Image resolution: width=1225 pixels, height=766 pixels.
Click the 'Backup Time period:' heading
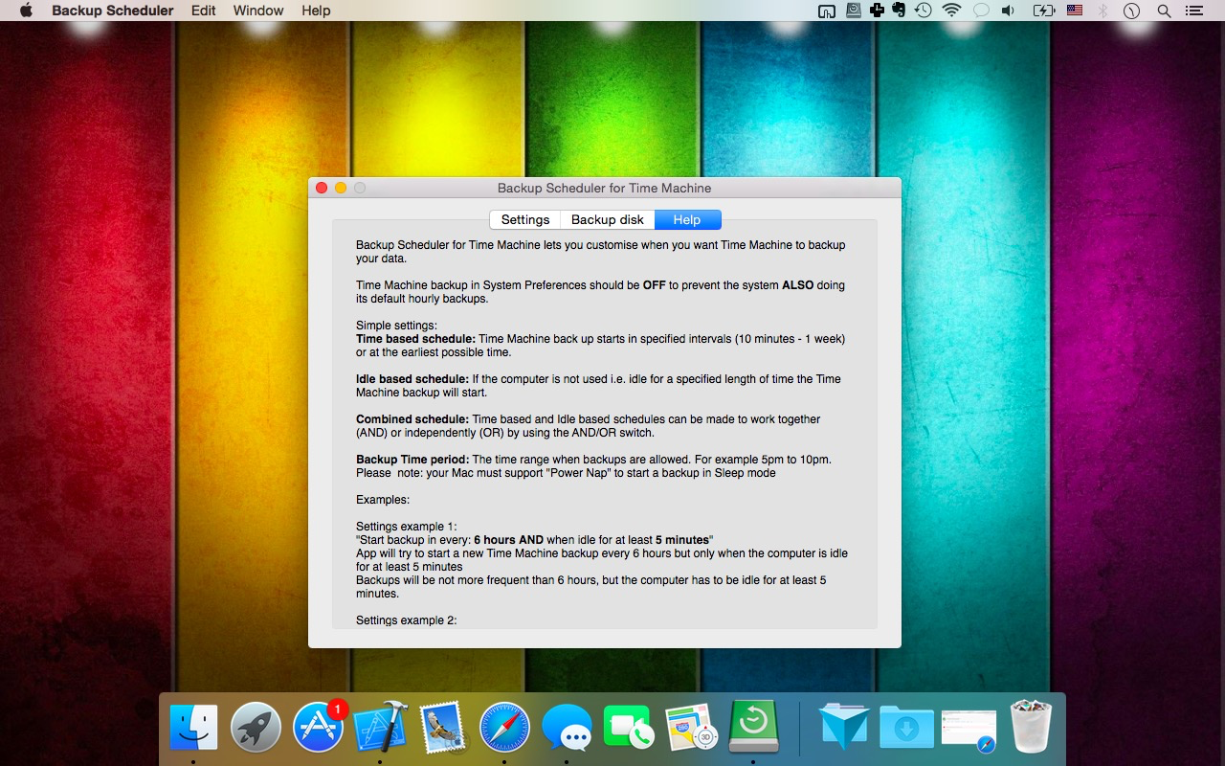pyautogui.click(x=412, y=460)
